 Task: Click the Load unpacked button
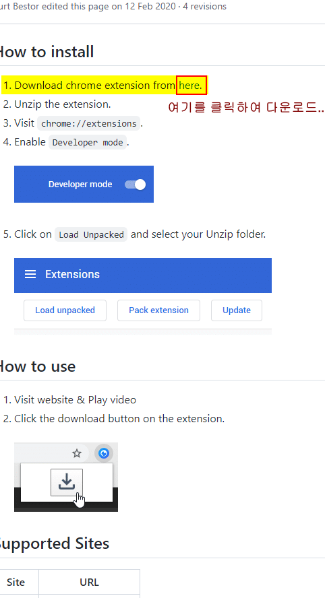click(x=65, y=310)
